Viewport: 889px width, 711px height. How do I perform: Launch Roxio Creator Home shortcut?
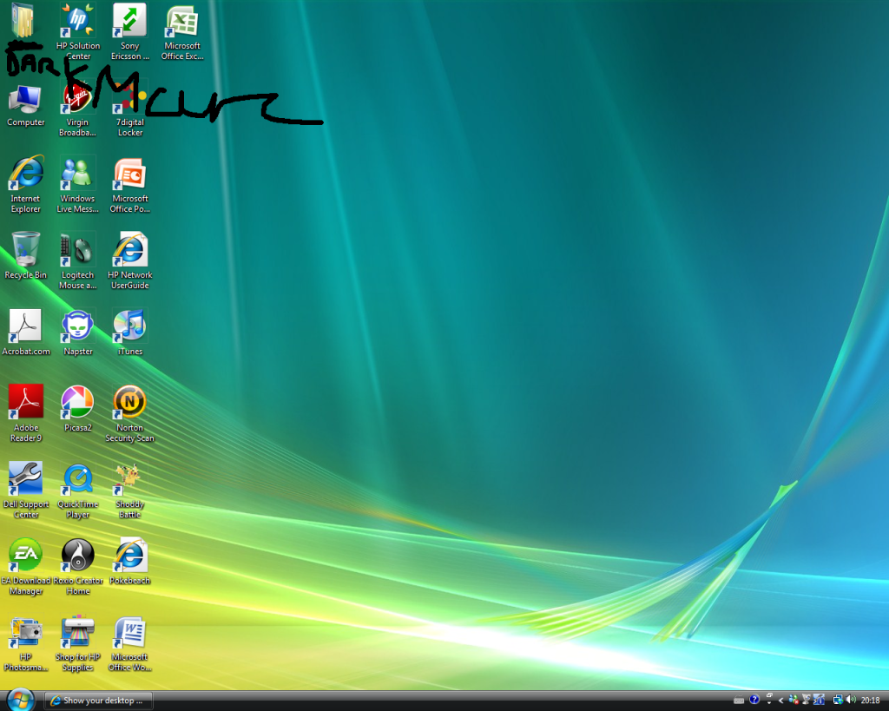click(77, 566)
